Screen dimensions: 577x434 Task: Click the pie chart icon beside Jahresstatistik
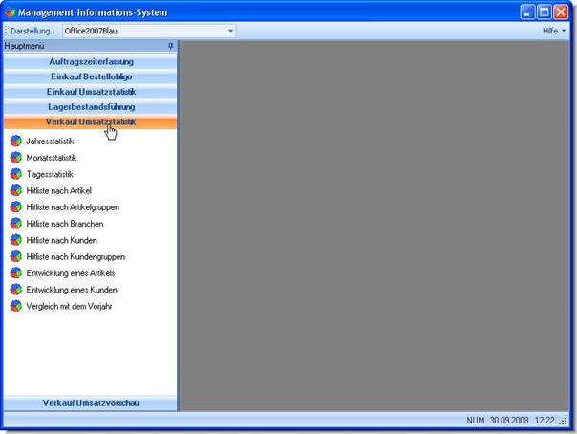[16, 141]
